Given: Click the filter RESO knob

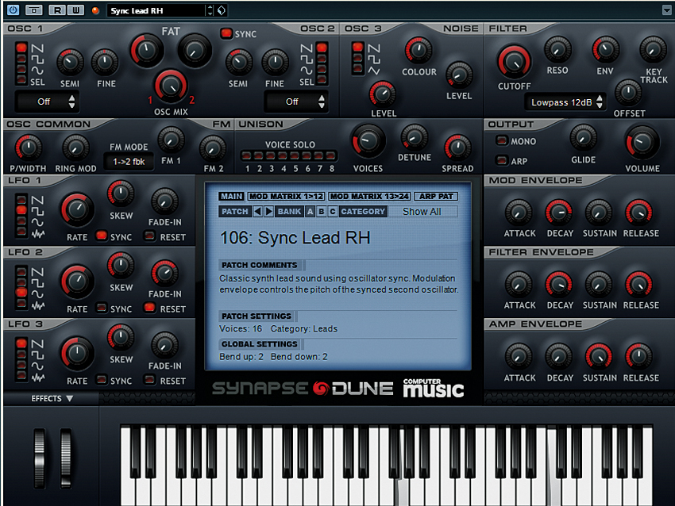Looking at the screenshot, I should click(557, 50).
